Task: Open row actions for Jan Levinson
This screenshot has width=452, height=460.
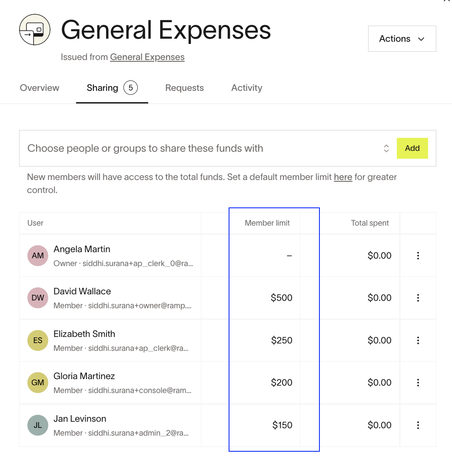Action: (x=418, y=425)
